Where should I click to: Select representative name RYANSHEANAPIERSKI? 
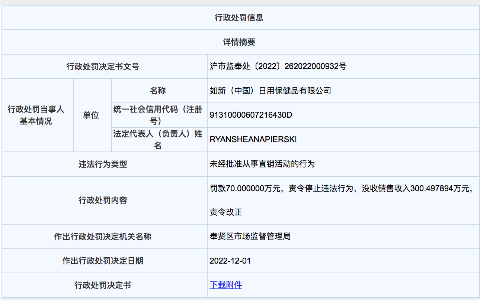pyautogui.click(x=253, y=140)
